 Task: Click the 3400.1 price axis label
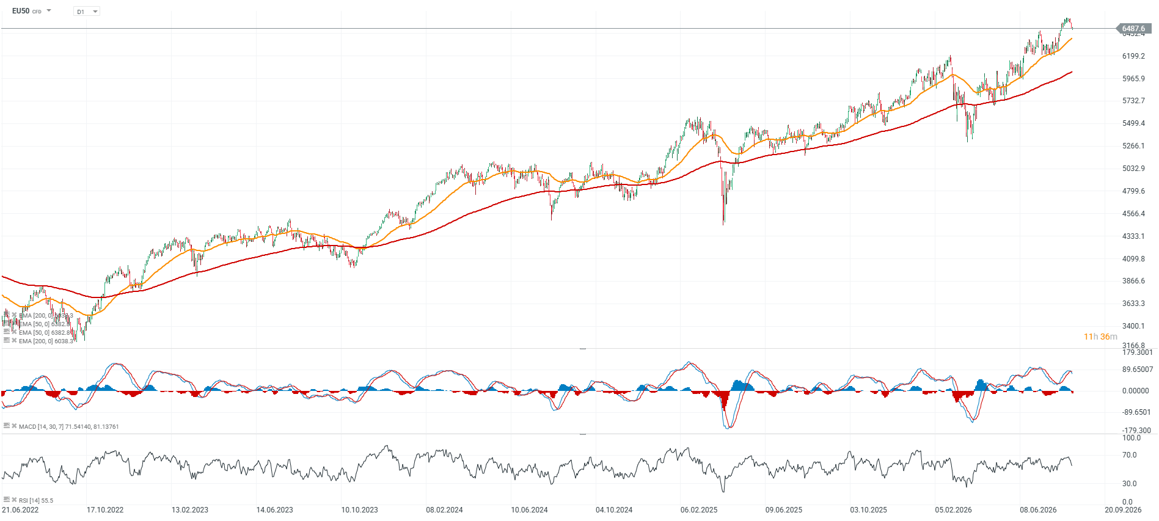tap(1134, 326)
